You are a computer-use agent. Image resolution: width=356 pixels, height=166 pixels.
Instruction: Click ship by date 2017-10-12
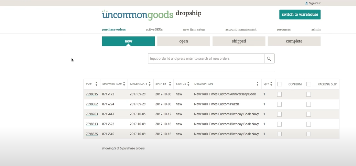click(x=163, y=114)
